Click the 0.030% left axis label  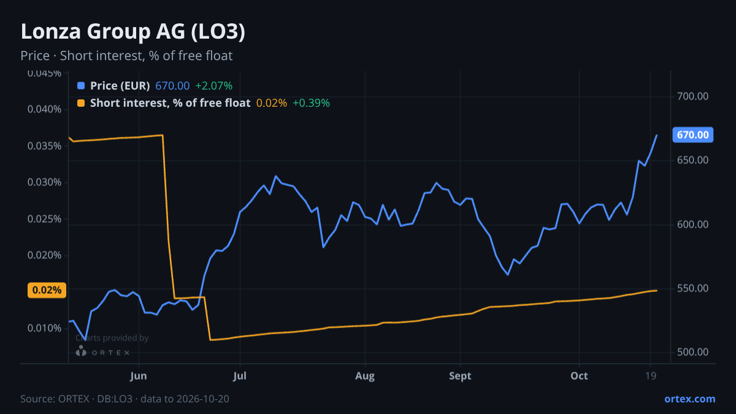44,182
